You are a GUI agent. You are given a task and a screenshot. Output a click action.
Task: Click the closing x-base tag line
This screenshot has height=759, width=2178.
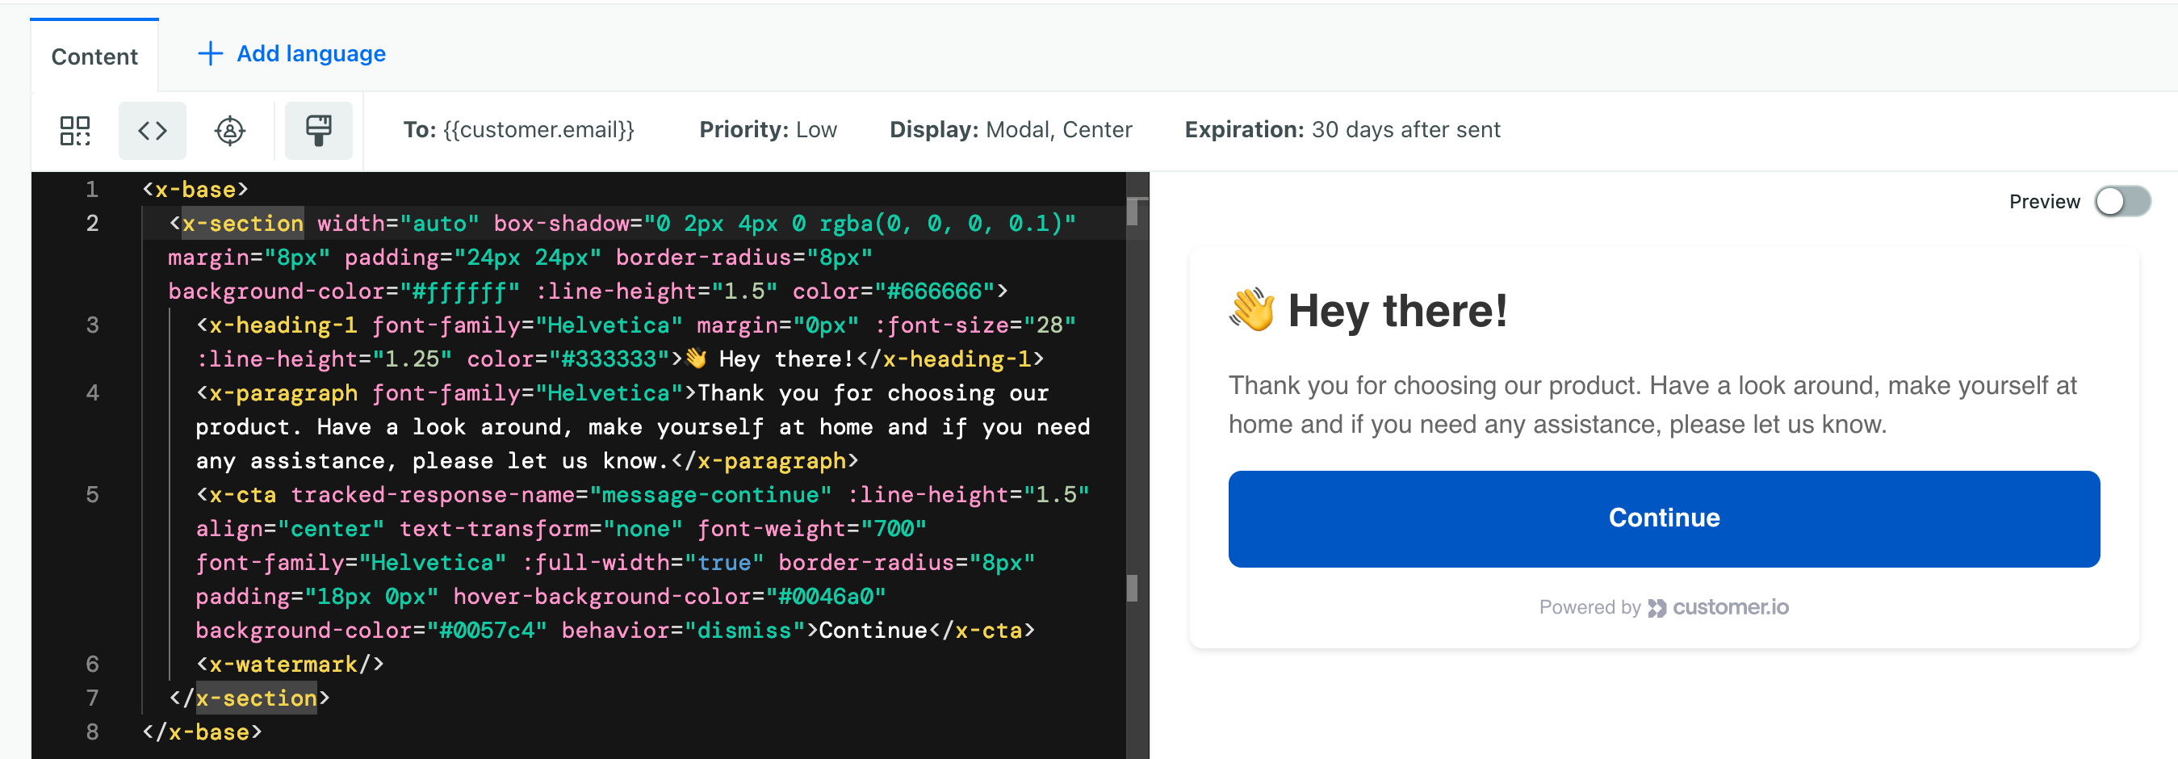pos(202,732)
